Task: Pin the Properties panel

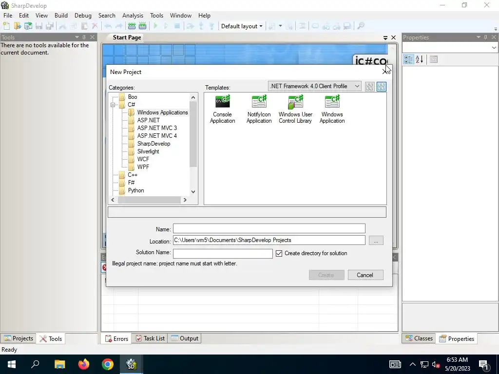Action: click(485, 37)
